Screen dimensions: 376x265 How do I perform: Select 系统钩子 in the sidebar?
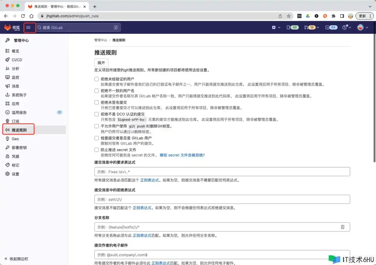[19, 95]
